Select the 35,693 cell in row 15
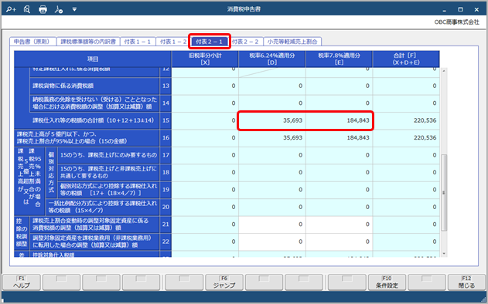Screen dimensions: 488x304 [x=272, y=120]
